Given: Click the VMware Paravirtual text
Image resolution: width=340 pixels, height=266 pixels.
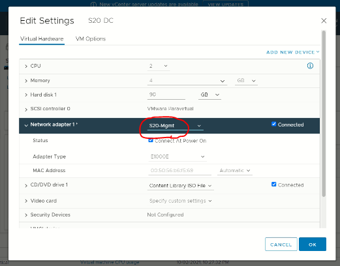Looking at the screenshot, I should tap(170, 109).
